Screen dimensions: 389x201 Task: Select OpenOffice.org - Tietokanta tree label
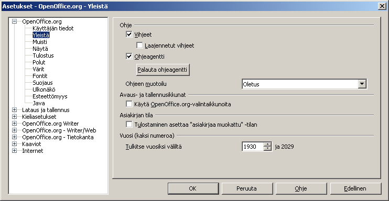(x=58, y=137)
